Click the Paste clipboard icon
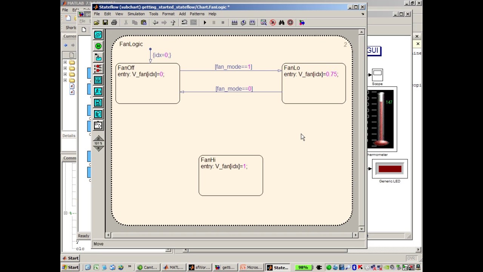 [143, 23]
